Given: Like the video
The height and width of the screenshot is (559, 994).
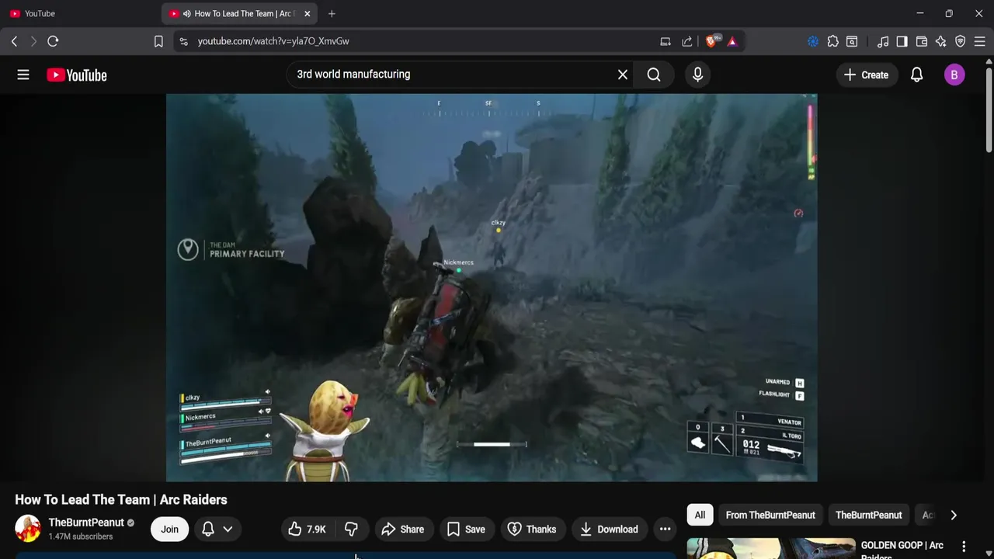Looking at the screenshot, I should (x=307, y=529).
